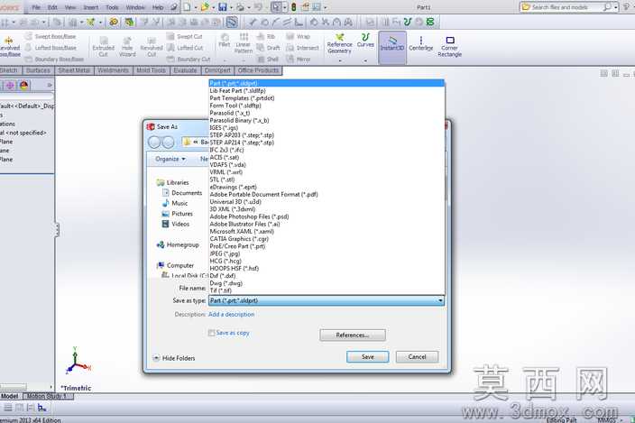Viewport: 635px width, 423px height.
Task: Select STL (*.stl) file type
Action: pyautogui.click(x=327, y=179)
